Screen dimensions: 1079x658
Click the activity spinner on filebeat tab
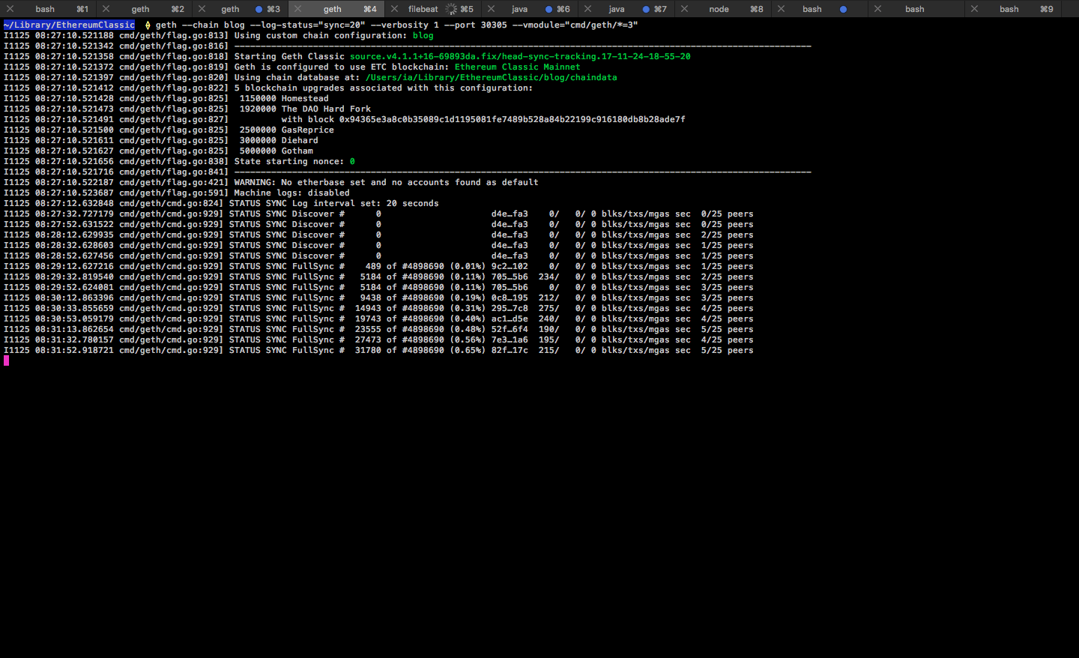(451, 9)
